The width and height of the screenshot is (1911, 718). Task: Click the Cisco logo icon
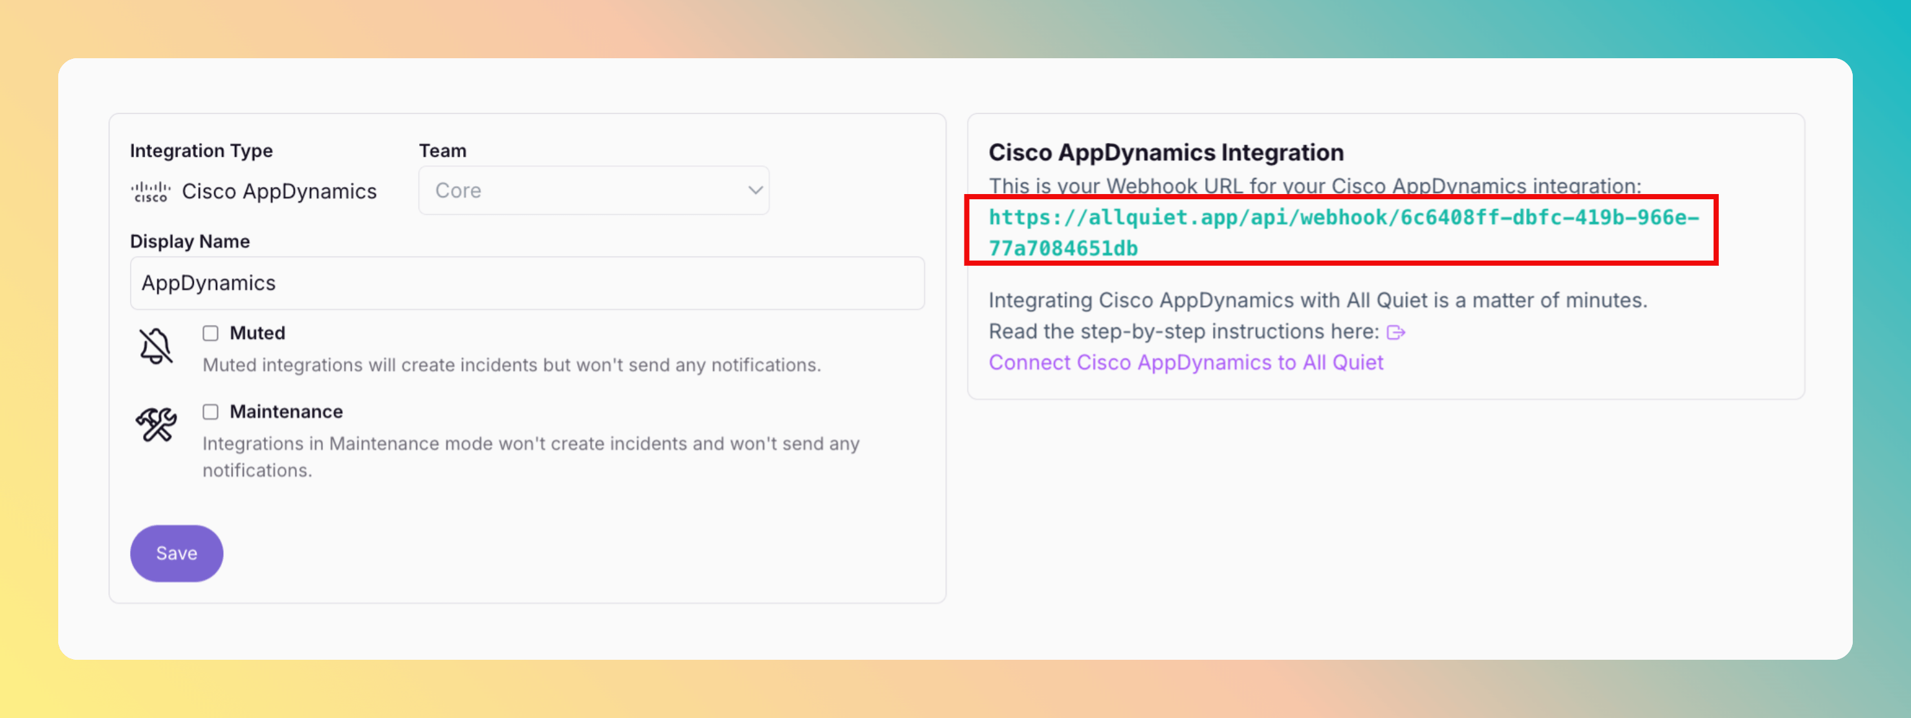[151, 191]
